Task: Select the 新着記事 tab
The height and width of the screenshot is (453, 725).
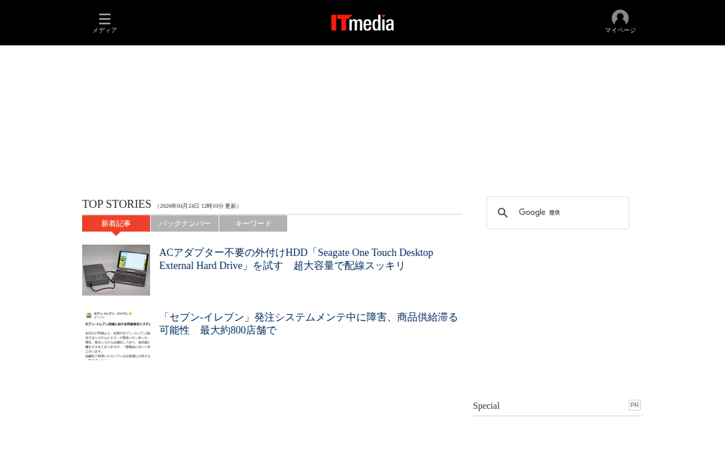Action: tap(116, 223)
